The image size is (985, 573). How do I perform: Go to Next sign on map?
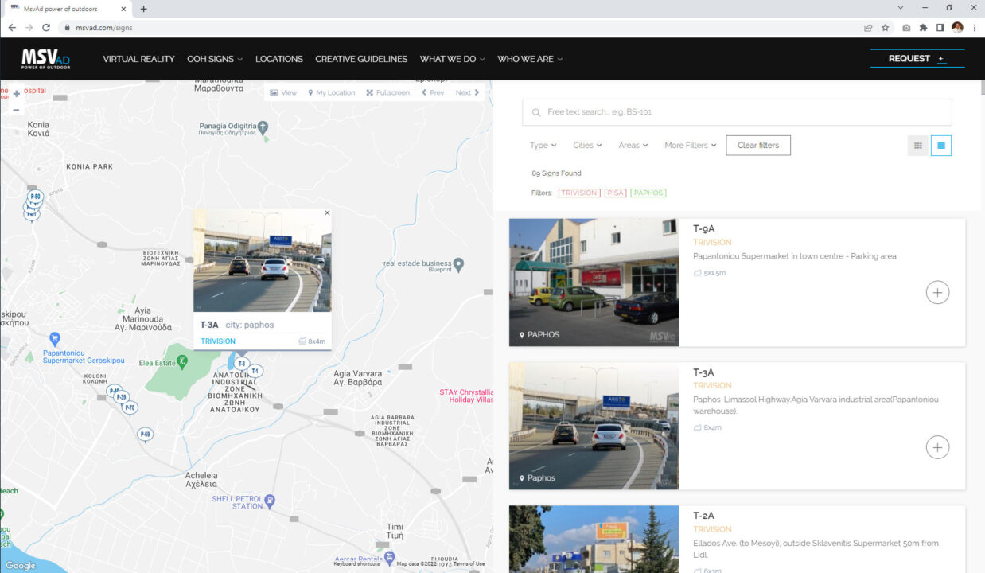(x=467, y=93)
